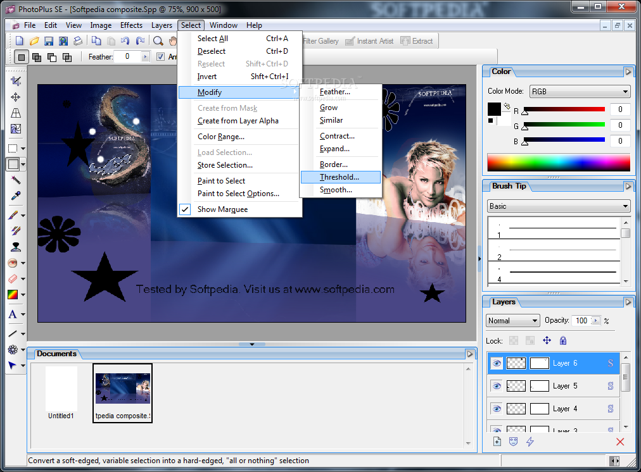Select the Line tool
Viewport: 641px width, 472px height.
click(x=13, y=333)
